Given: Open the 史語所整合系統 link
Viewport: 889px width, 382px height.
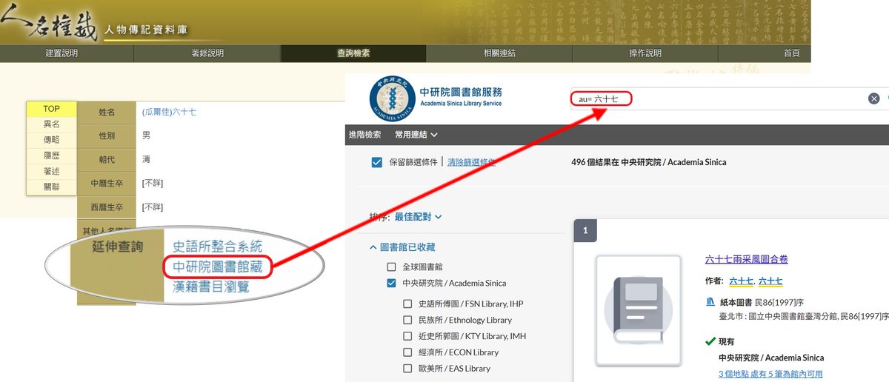Looking at the screenshot, I should 217,247.
